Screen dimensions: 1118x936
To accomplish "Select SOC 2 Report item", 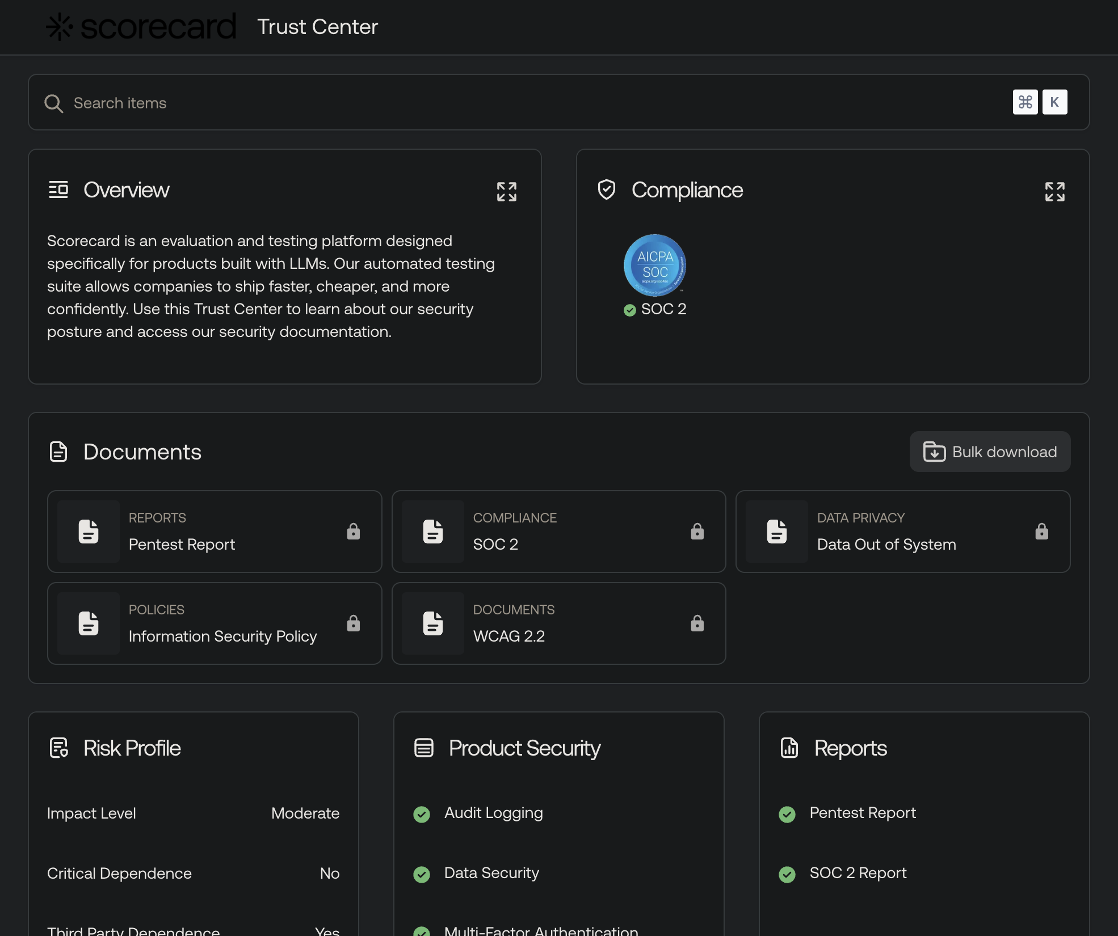I will click(858, 873).
